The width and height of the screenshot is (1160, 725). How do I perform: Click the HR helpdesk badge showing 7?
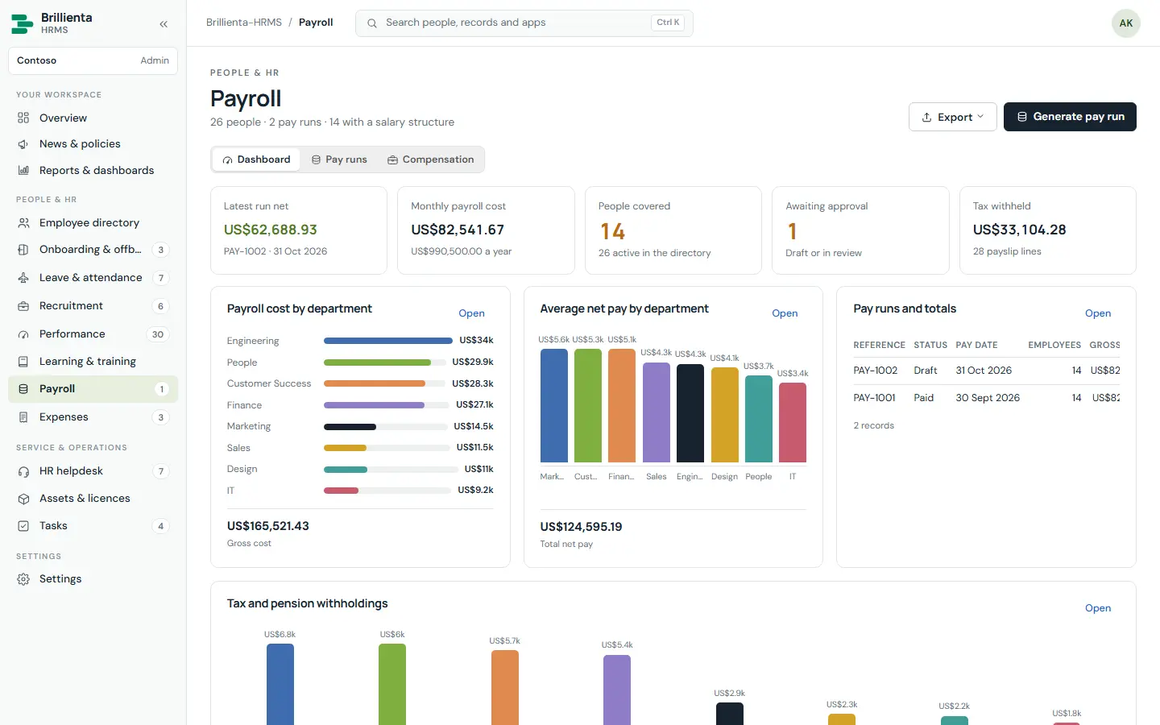pyautogui.click(x=161, y=471)
